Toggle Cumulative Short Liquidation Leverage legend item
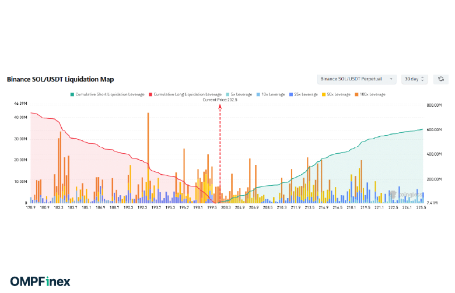 point(107,94)
